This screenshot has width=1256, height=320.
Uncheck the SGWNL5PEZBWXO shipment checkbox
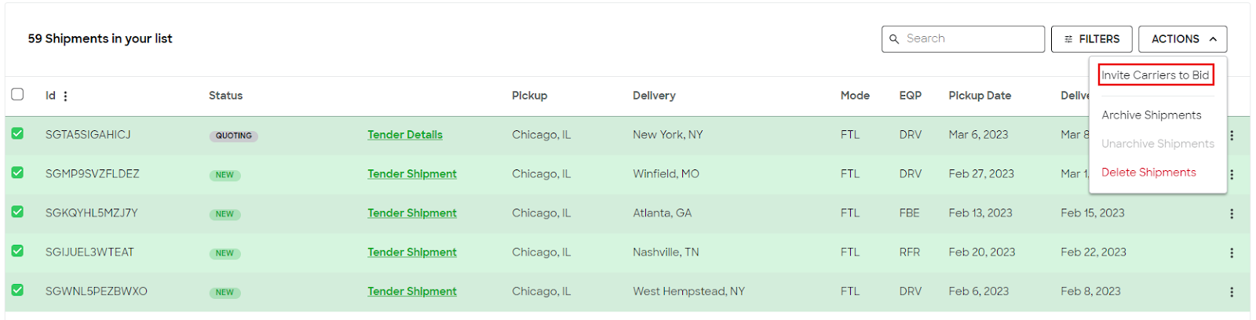[x=17, y=291]
